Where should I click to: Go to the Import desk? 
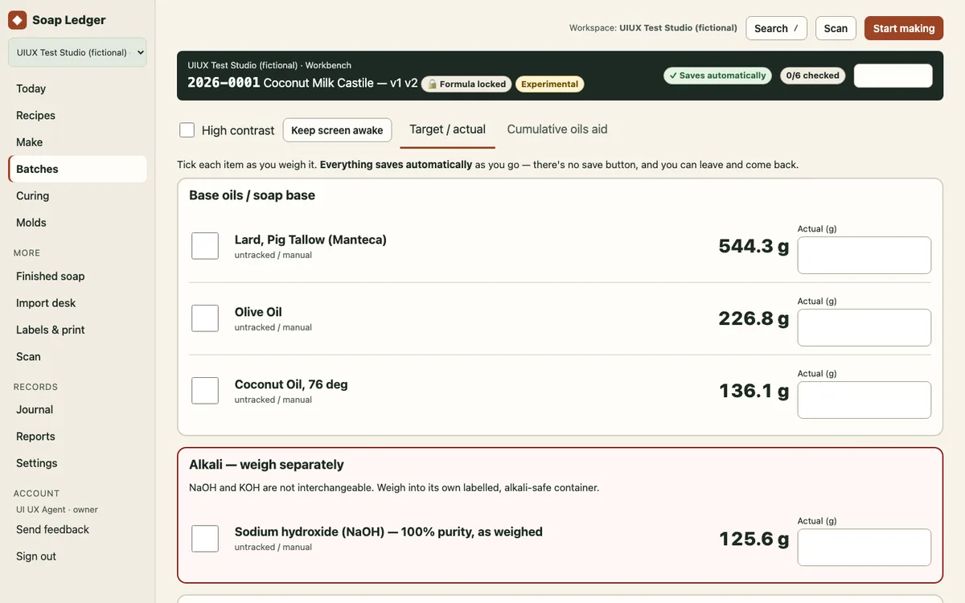click(x=77, y=303)
